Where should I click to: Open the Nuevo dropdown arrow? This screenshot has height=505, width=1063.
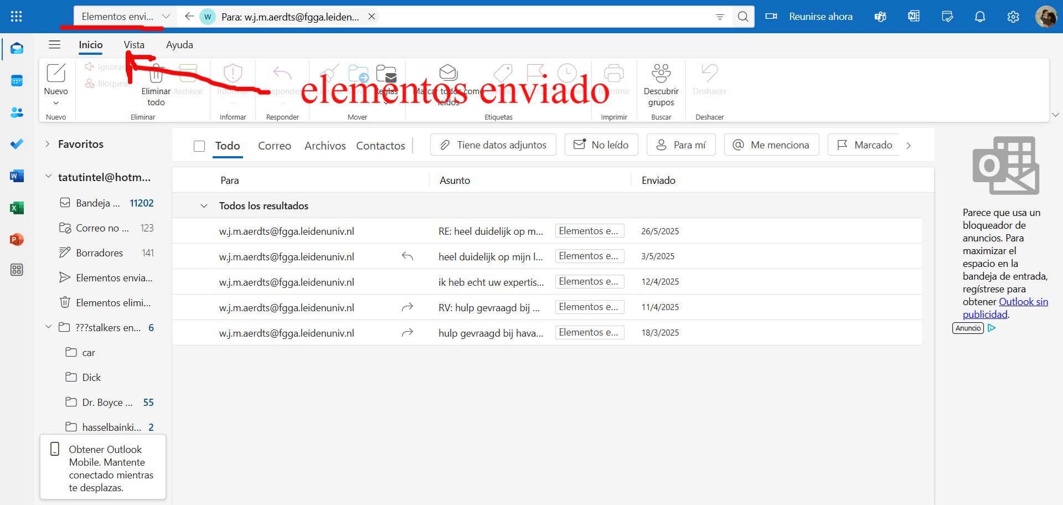tap(56, 103)
